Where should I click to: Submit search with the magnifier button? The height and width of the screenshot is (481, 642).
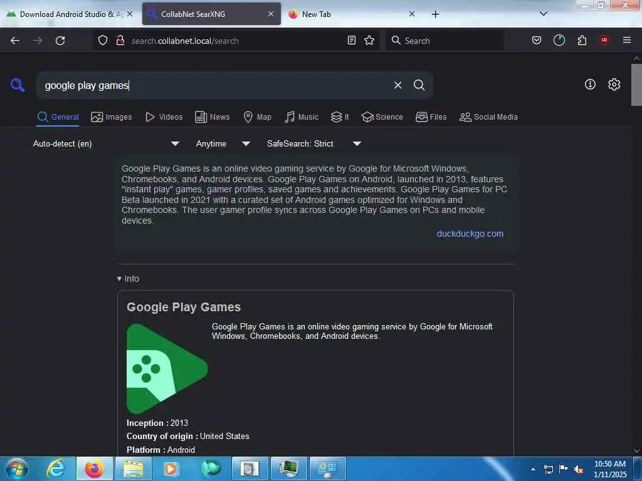419,85
